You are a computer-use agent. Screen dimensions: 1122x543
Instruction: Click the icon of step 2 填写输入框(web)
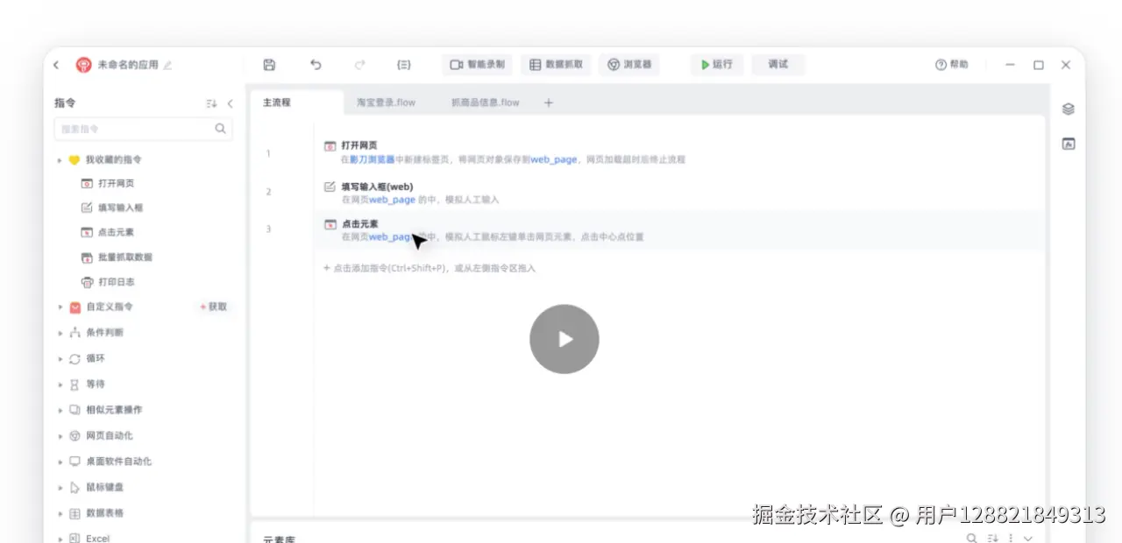pyautogui.click(x=330, y=187)
